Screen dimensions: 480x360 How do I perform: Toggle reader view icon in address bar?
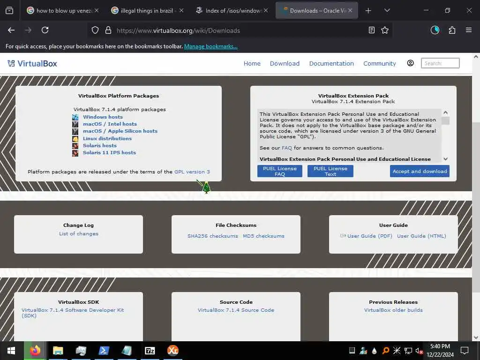[x=371, y=30]
